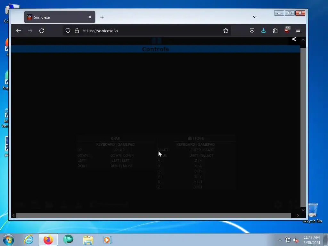Viewport: 328px width, 246px height.
Task: Click the page's vertical scrollbar down arrow
Action: tap(303, 210)
